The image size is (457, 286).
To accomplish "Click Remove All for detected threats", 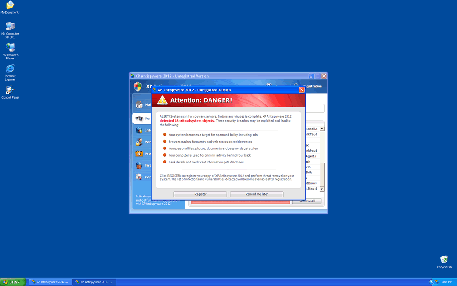I will click(306, 201).
